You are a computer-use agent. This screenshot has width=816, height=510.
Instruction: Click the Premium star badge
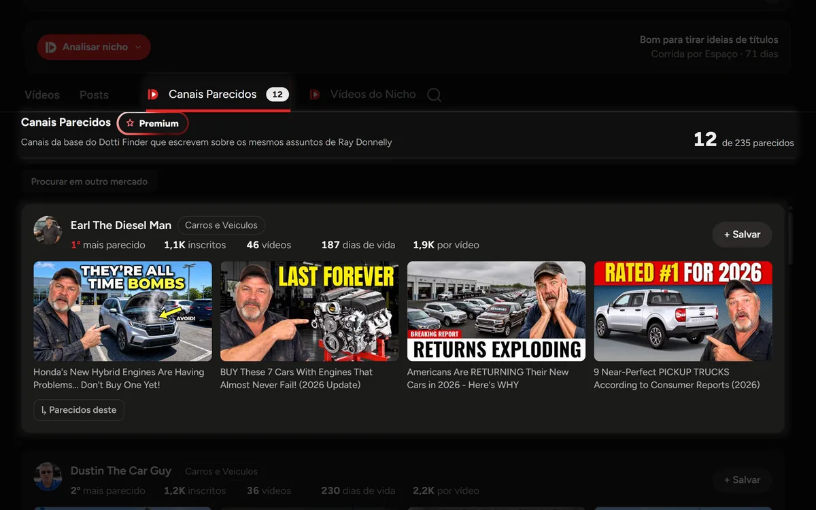click(x=152, y=123)
